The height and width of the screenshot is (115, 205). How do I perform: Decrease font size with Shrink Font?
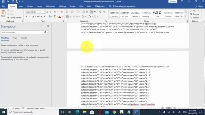51,12
